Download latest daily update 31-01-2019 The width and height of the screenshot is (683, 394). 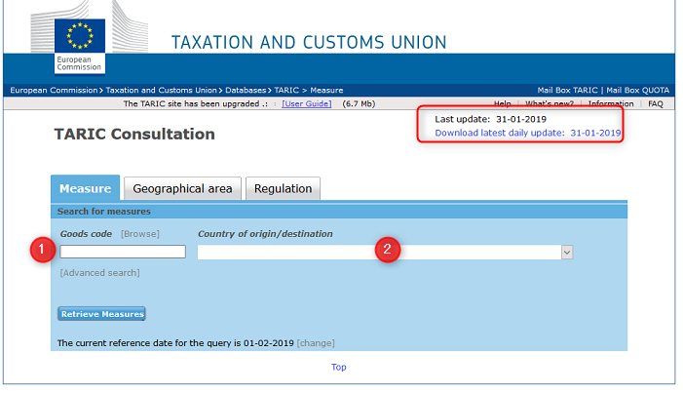(x=528, y=133)
